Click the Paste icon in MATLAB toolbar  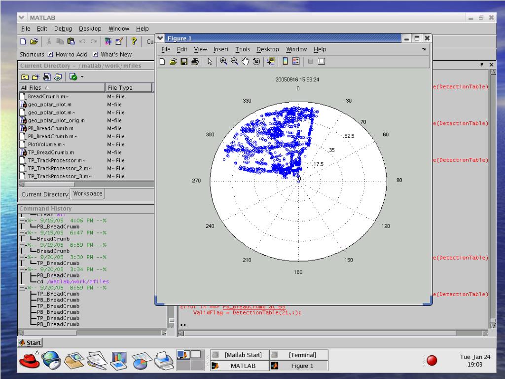[71, 41]
